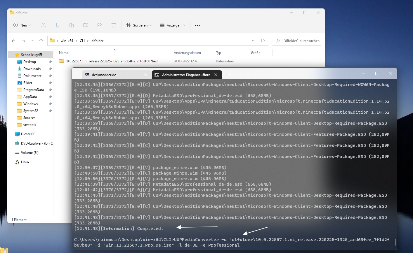The image size is (413, 253).
Task: Click the Copy icon in Explorer toolbar
Action: tap(58, 25)
